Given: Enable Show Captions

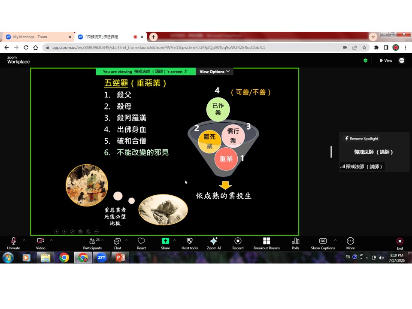Looking at the screenshot, I should pos(323,243).
